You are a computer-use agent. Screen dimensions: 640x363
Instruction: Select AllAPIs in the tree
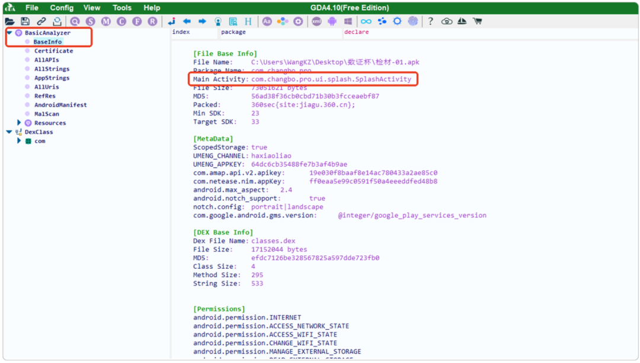47,60
